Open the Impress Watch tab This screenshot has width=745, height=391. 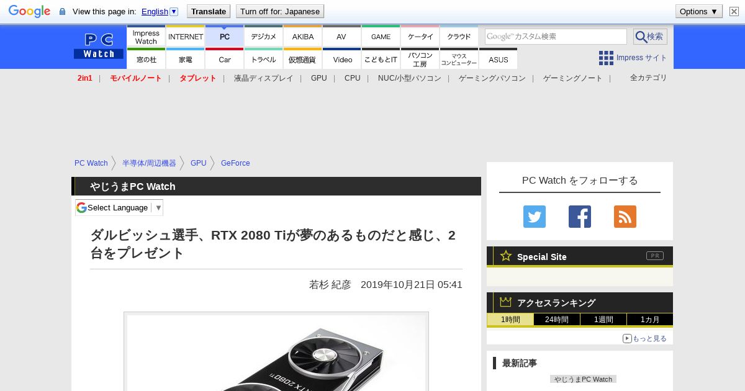146,36
